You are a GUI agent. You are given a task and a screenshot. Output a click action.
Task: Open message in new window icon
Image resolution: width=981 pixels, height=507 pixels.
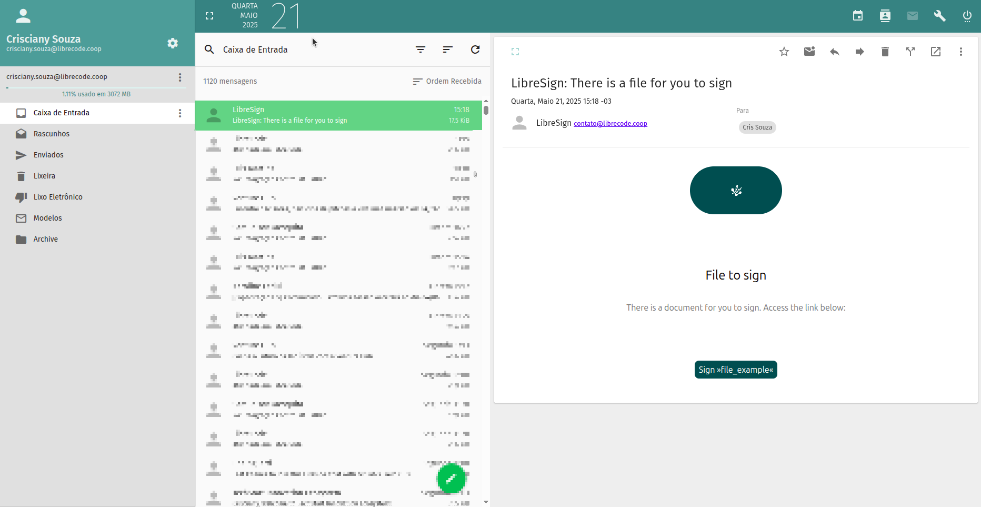coord(936,52)
